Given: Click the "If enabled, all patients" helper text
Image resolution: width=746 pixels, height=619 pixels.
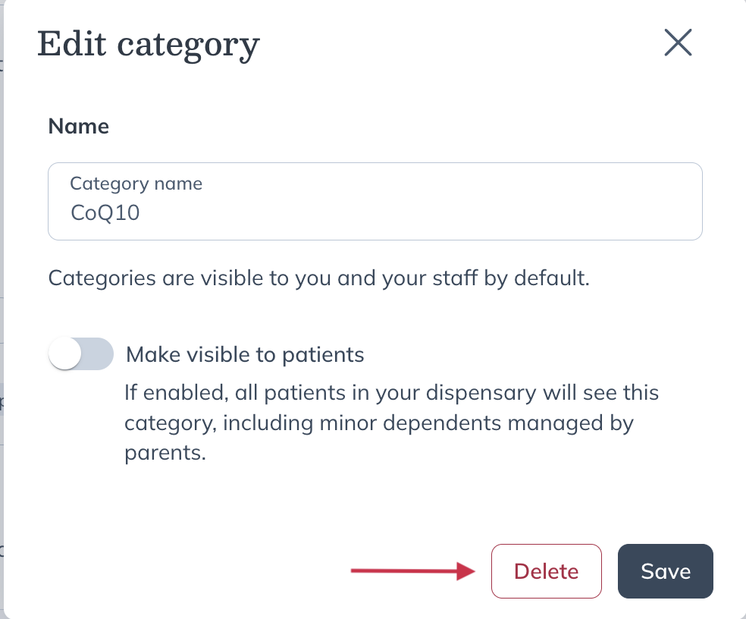Looking at the screenshot, I should (x=391, y=394).
